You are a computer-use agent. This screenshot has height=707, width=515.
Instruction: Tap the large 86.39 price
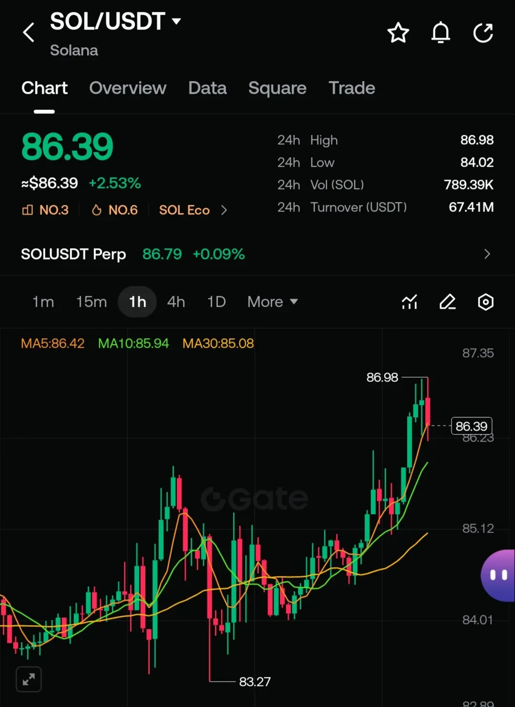click(x=67, y=147)
